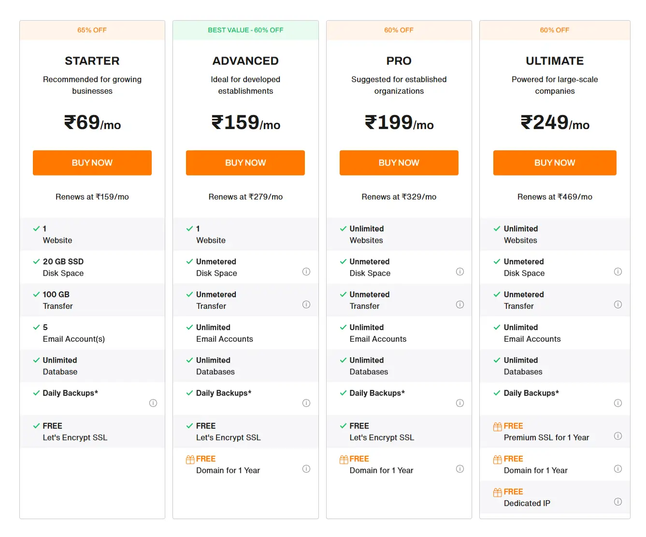Open info icon next to Ultimate FREE Domain
Screen dimensions: 646x537
click(x=618, y=468)
